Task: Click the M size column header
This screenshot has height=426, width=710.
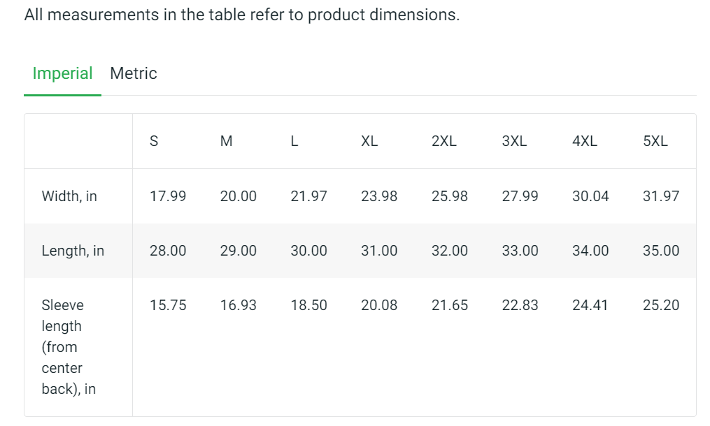Action: coord(227,141)
